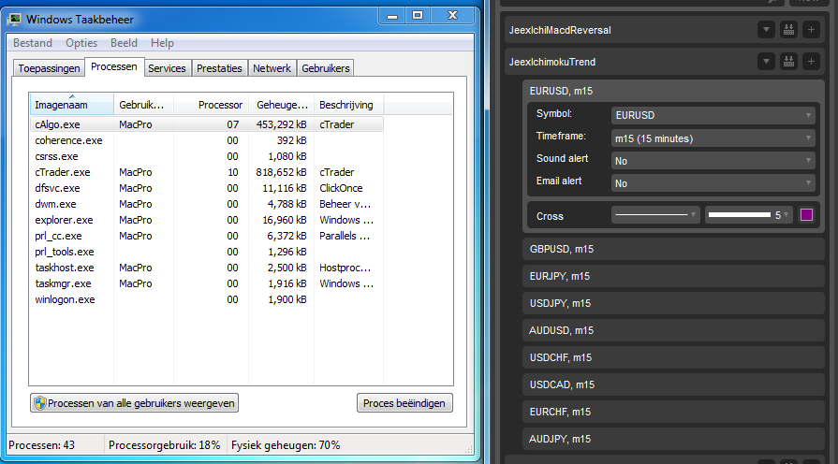The height and width of the screenshot is (464, 838).
Task: Sort by Gebruikersnaam column header
Action: (x=144, y=105)
